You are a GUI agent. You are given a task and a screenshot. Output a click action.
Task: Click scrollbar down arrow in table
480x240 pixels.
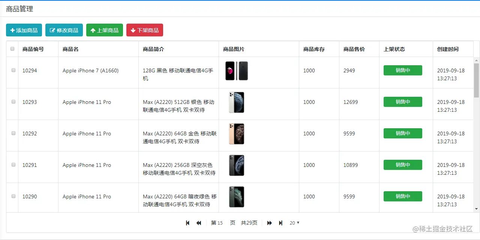coord(477,209)
